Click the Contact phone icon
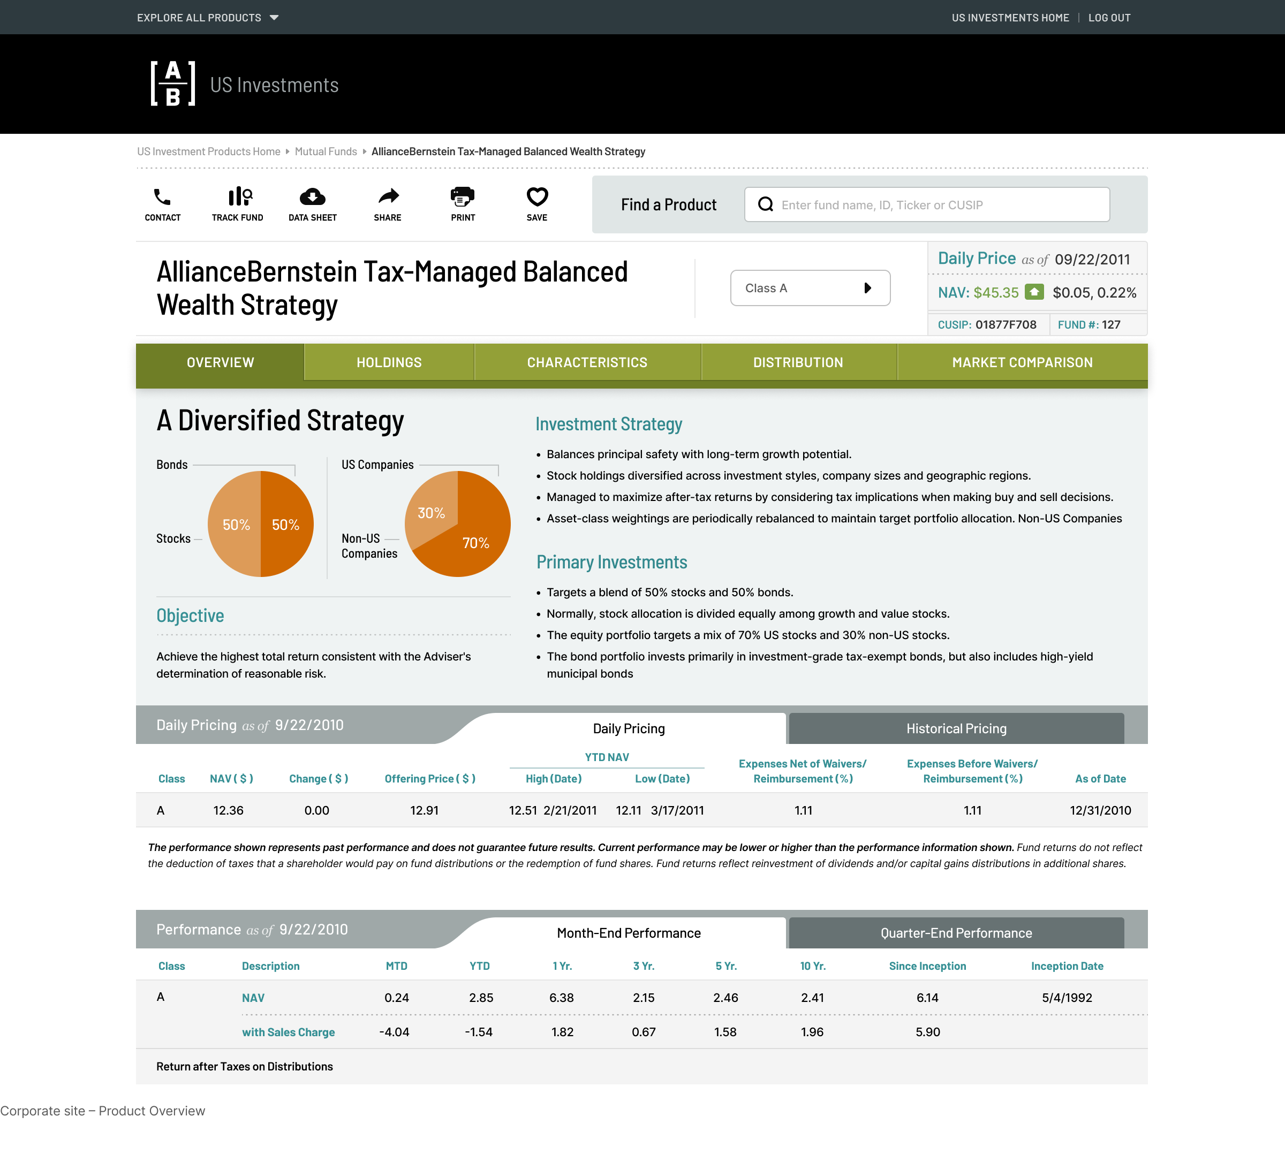Image resolution: width=1285 pixels, height=1170 pixels. click(163, 197)
